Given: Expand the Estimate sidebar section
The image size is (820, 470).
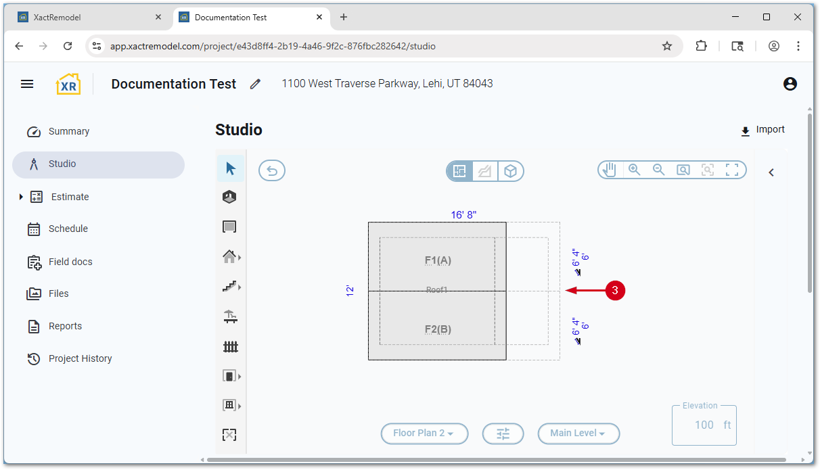Looking at the screenshot, I should (21, 197).
